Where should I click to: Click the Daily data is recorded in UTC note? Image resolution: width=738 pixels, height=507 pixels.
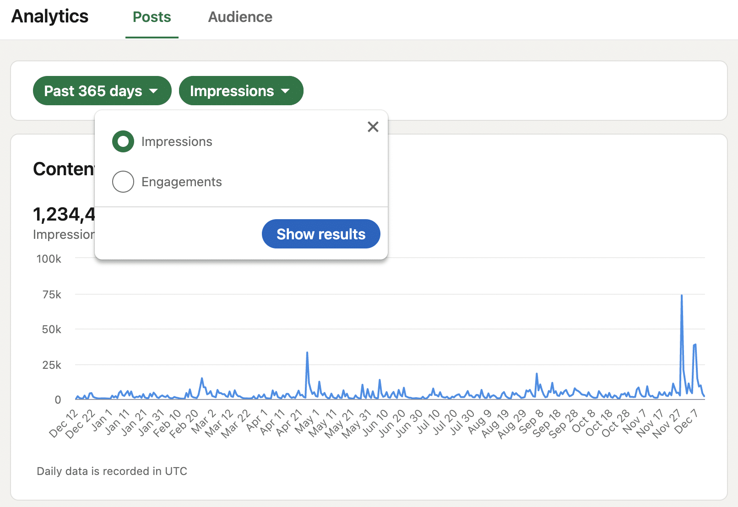(112, 471)
